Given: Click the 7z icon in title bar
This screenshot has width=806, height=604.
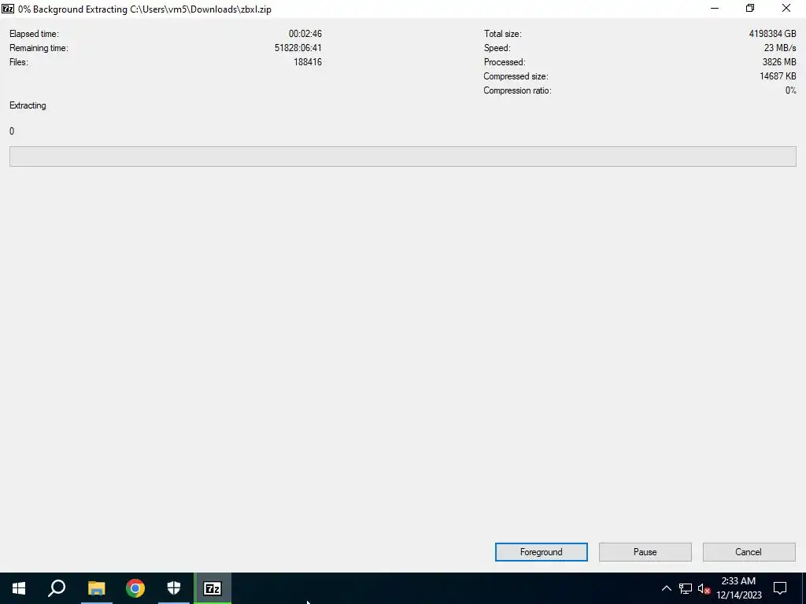Looking at the screenshot, I should (x=8, y=9).
